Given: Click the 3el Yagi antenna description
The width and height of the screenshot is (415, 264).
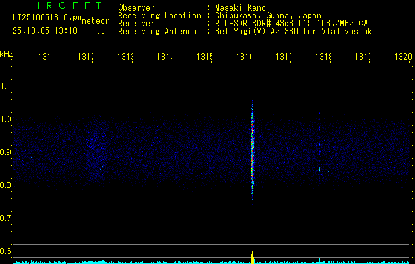Looking at the screenshot, I should pos(293,32).
